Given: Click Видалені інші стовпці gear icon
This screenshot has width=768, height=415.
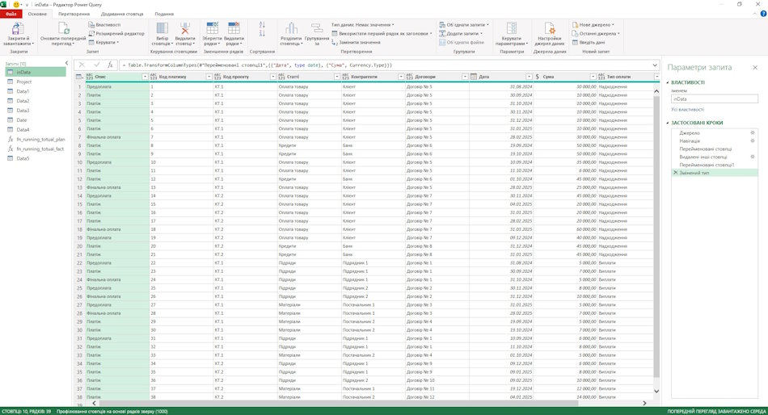Looking at the screenshot, I should pyautogui.click(x=753, y=157).
